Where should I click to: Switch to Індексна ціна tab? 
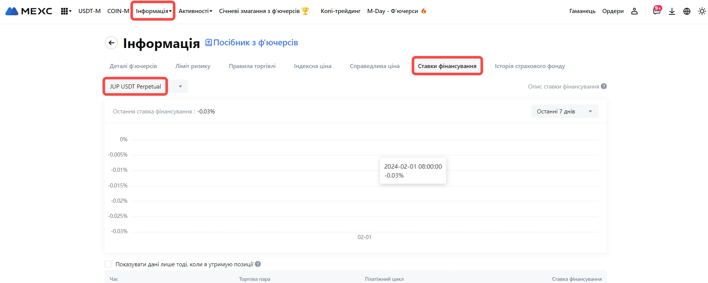click(x=313, y=66)
